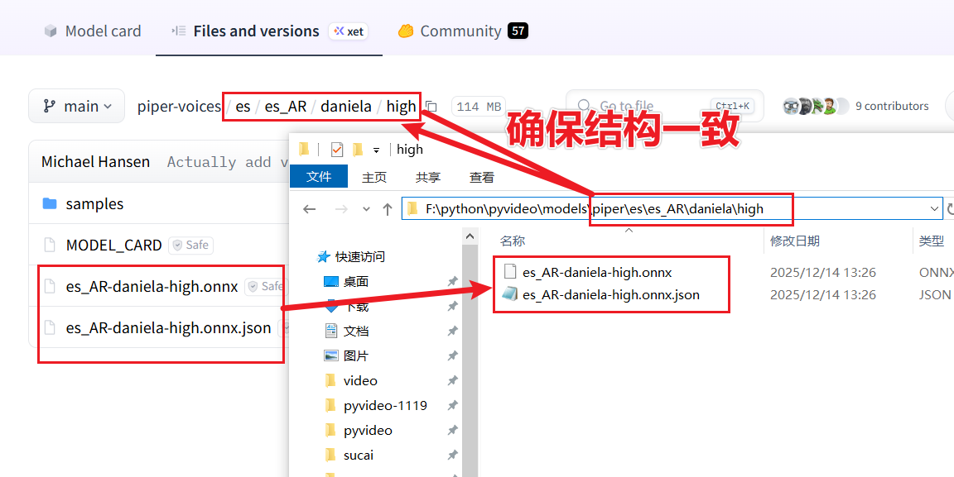Expand the address bar history dropdown
This screenshot has width=954, height=477.
click(x=935, y=209)
